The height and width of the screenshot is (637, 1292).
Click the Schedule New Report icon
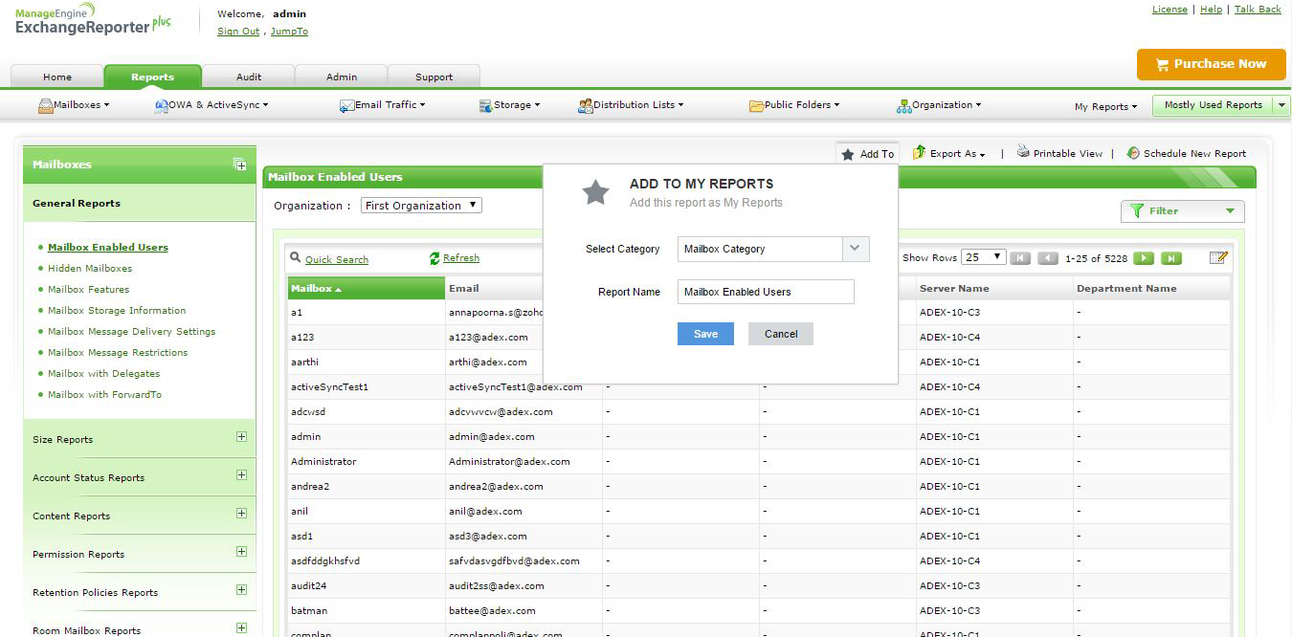pos(1133,153)
